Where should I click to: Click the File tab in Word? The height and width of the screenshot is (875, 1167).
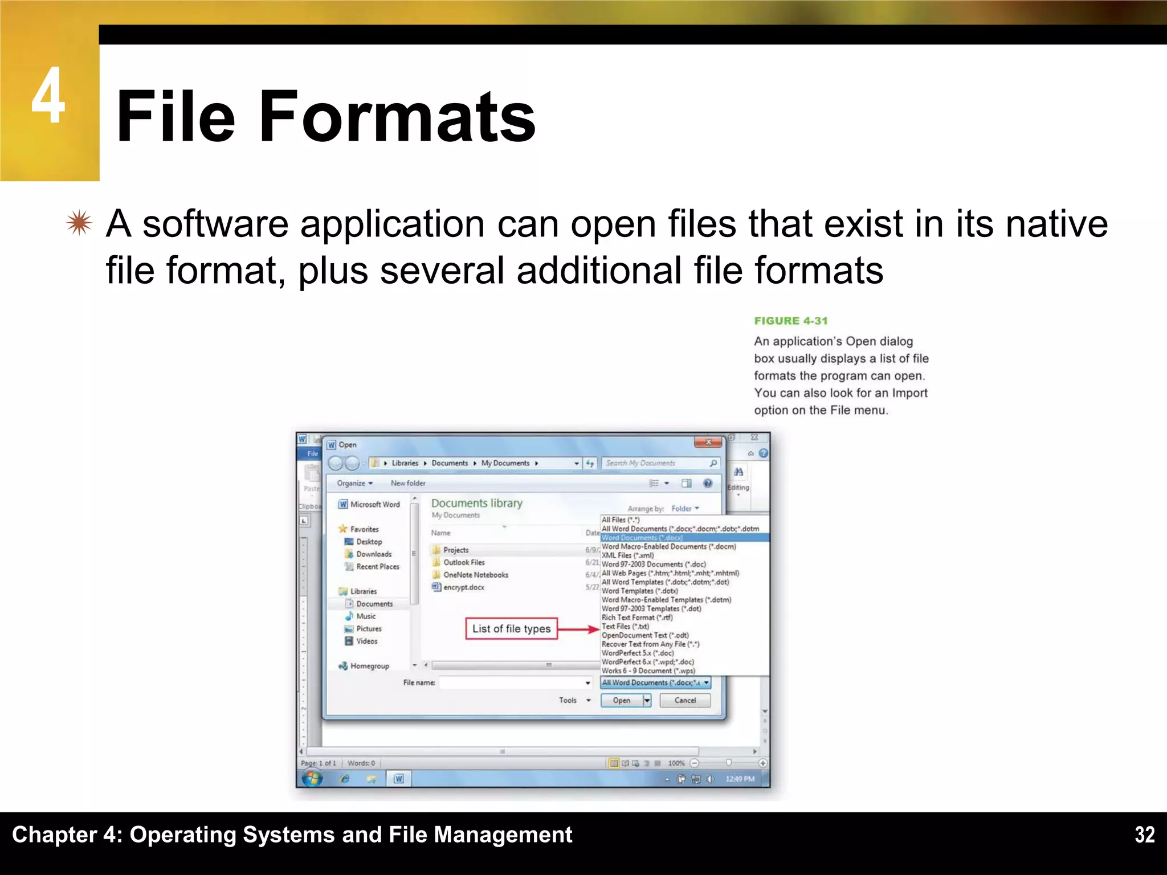click(312, 454)
